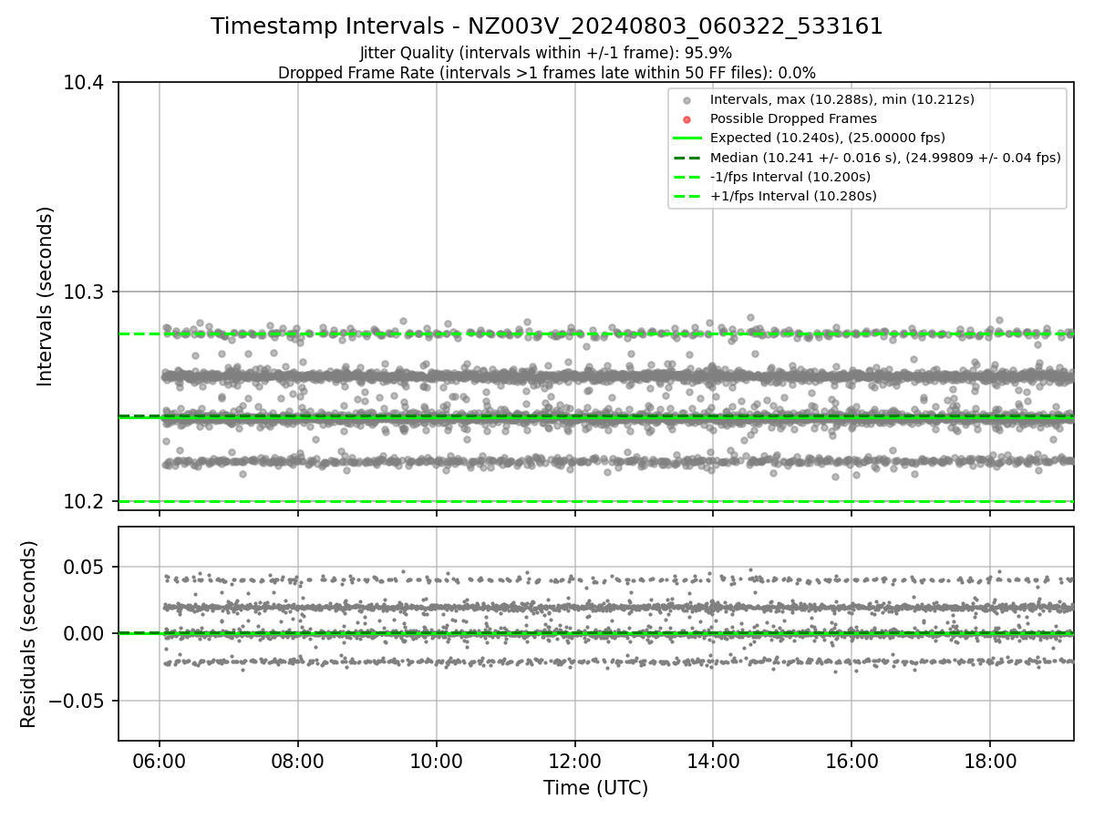
Task: Click legend entry 'Intervals, max (10.288s), min (10.212s)'
Action: 842,99
